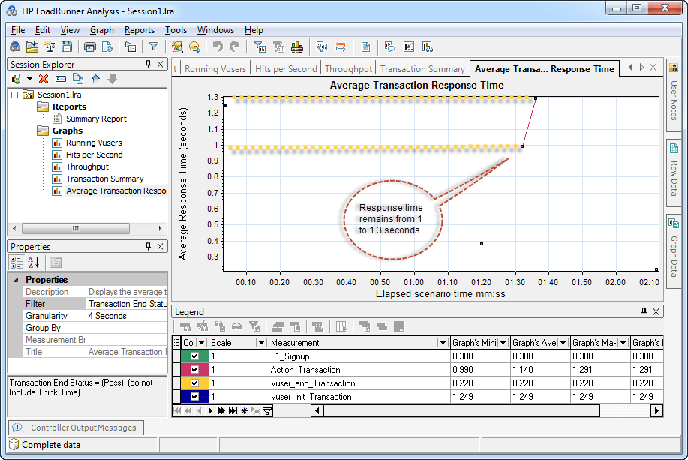This screenshot has width=688, height=460.
Task: Click the save session floppy disk icon
Action: [x=67, y=47]
